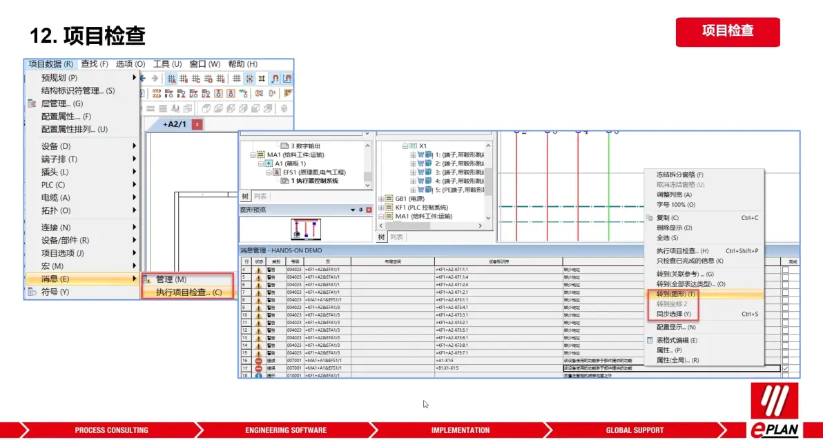Tick the 完成 checkbox for message row 5
This screenshot has width=823, height=440.
coord(785,277)
